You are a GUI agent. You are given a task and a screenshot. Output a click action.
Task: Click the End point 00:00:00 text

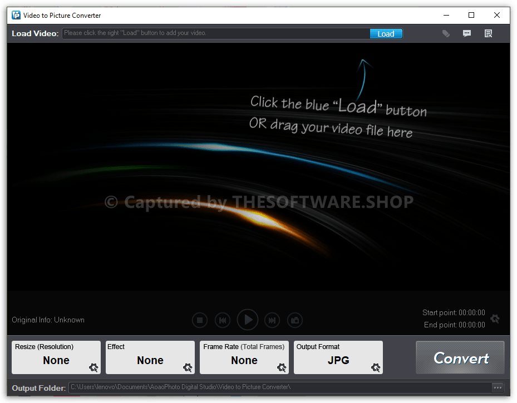454,325
